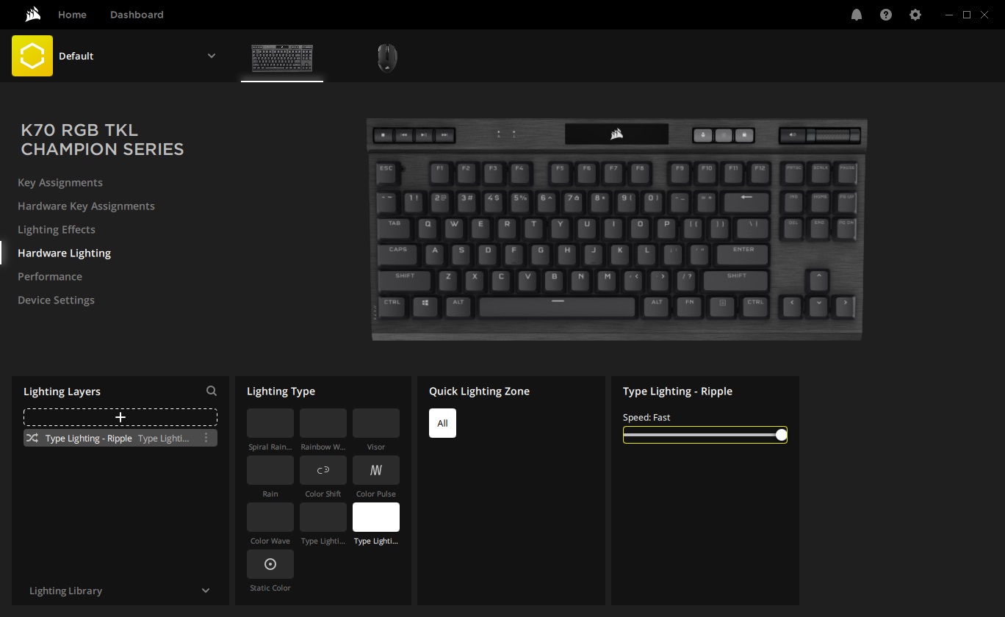Select the ENTER key on keyboard image
This screenshot has height=617, width=1005.
coord(742,253)
